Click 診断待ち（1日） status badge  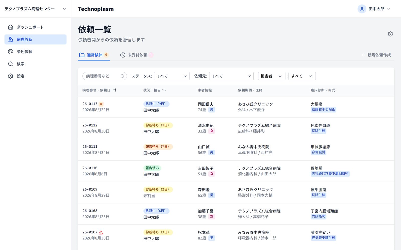coord(158,125)
